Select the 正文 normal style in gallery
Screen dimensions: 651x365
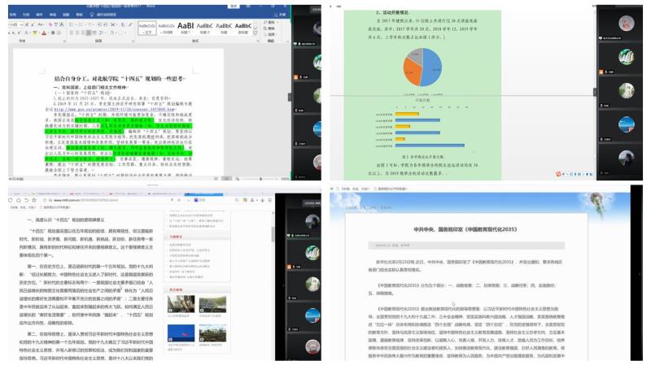(x=146, y=27)
